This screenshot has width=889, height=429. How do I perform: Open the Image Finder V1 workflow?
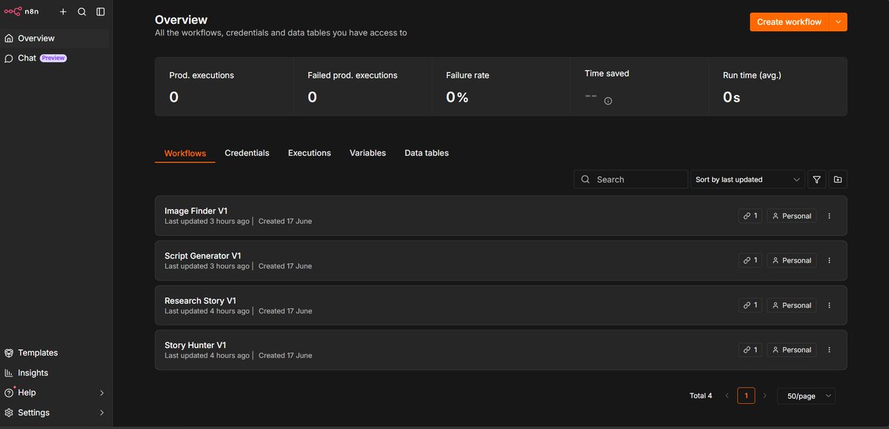501,216
